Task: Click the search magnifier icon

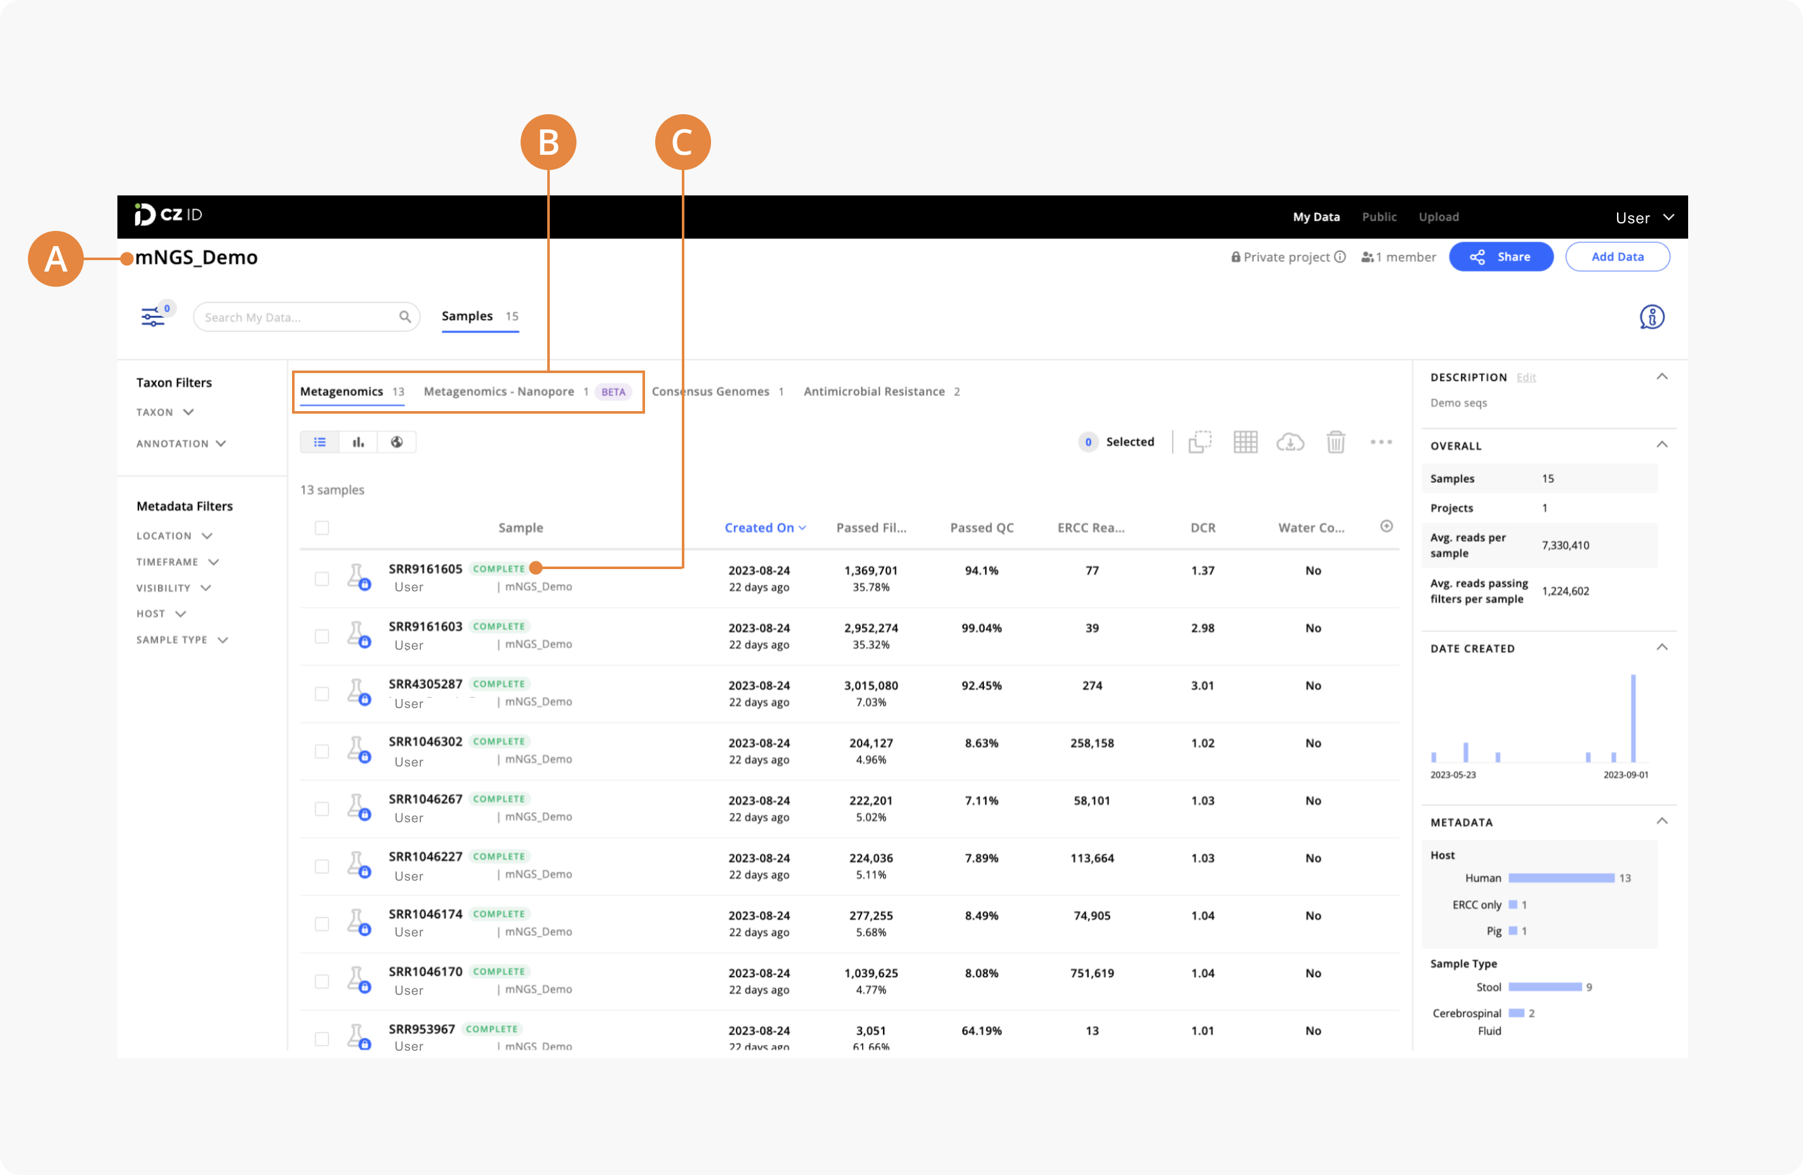Action: [405, 317]
